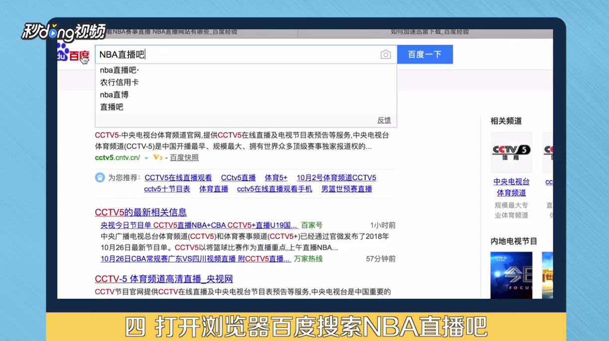The image size is (609, 341).
Task: Click the 57分钟前 timestamp
Action: 381,259
